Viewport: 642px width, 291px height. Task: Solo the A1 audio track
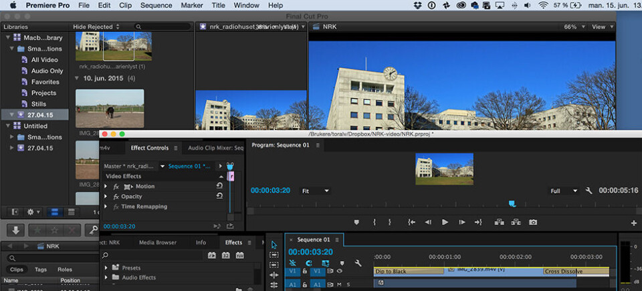(x=348, y=284)
